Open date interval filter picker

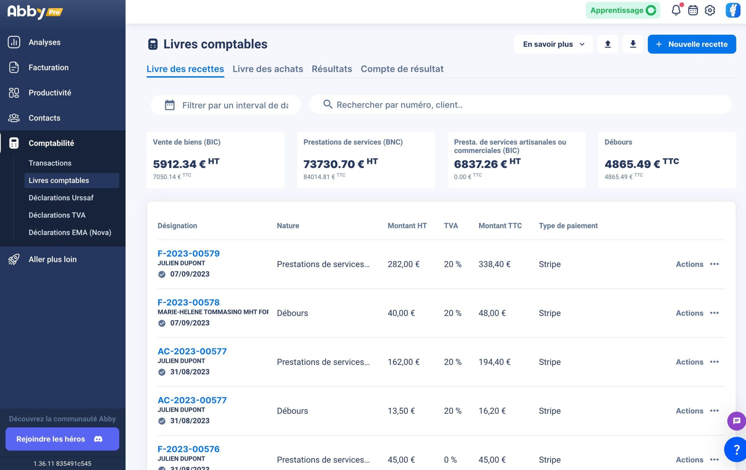click(x=226, y=105)
